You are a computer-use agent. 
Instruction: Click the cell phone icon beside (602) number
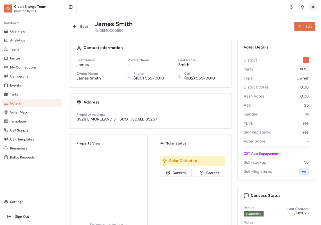coord(180,76)
